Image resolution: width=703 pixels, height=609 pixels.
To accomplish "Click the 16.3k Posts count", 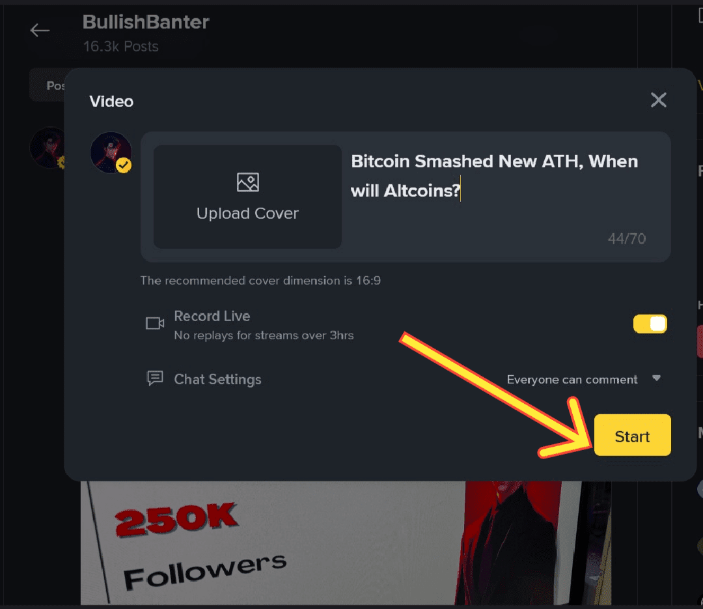I will 120,46.
